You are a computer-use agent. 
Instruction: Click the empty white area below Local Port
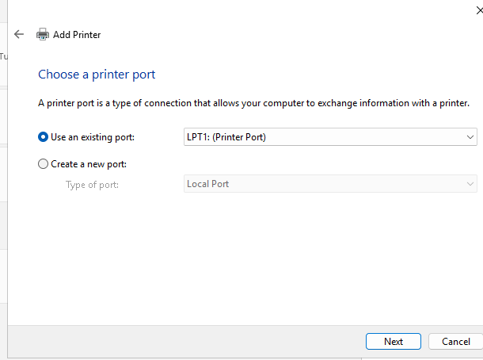pos(246,259)
